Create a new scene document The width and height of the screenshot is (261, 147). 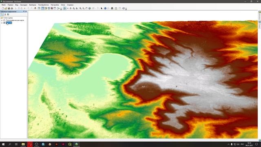[x=3, y=8]
